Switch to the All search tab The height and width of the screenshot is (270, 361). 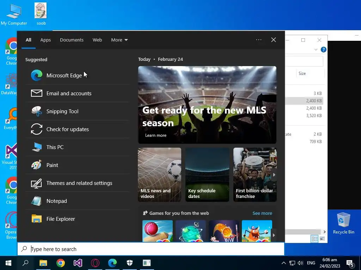coord(28,40)
